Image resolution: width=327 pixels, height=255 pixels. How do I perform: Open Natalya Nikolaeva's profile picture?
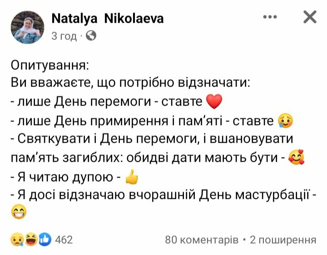click(31, 27)
